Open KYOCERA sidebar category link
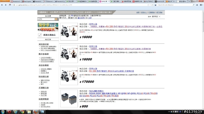The height and width of the screenshot is (114, 204). click(47, 61)
